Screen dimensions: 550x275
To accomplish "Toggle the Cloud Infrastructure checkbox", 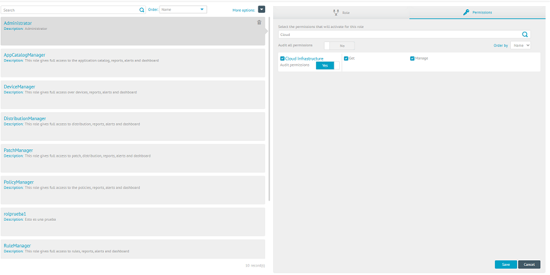I will (x=282, y=59).
